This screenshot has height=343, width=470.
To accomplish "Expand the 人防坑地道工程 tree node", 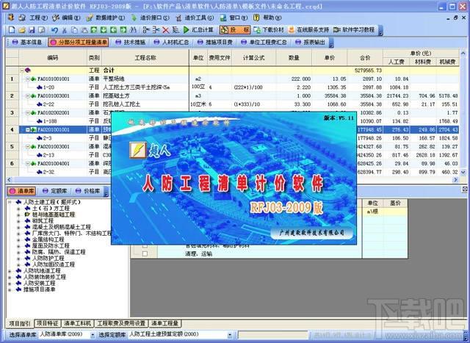I will click(8, 271).
